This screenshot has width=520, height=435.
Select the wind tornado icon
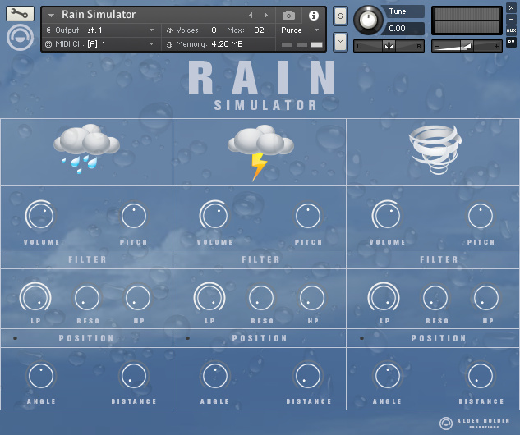click(435, 149)
